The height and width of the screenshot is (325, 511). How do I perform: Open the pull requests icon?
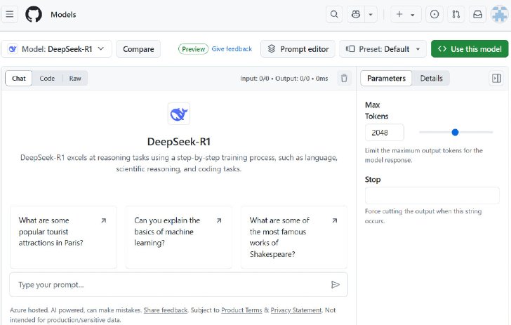[456, 14]
